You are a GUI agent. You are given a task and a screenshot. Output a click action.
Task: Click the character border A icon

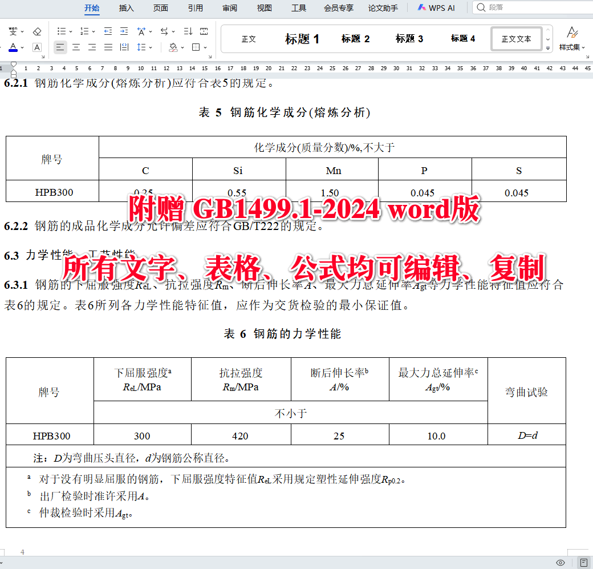click(x=37, y=47)
